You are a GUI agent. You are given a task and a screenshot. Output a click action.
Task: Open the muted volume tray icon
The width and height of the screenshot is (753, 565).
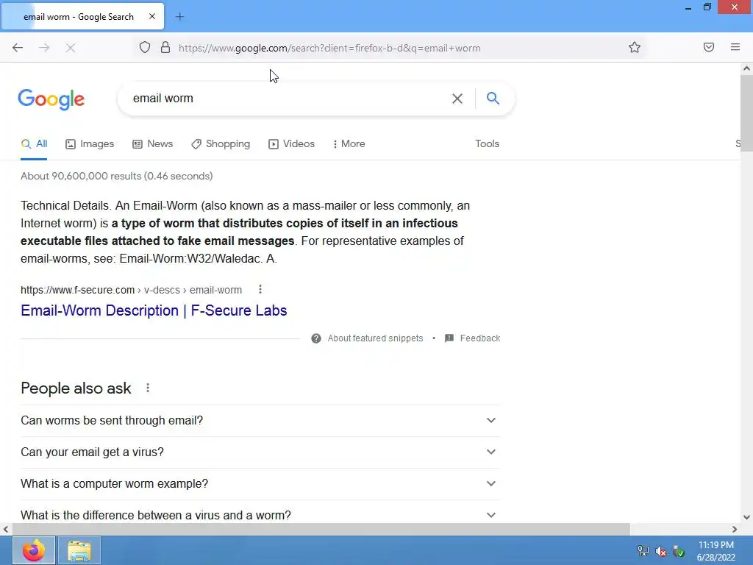[x=661, y=552]
